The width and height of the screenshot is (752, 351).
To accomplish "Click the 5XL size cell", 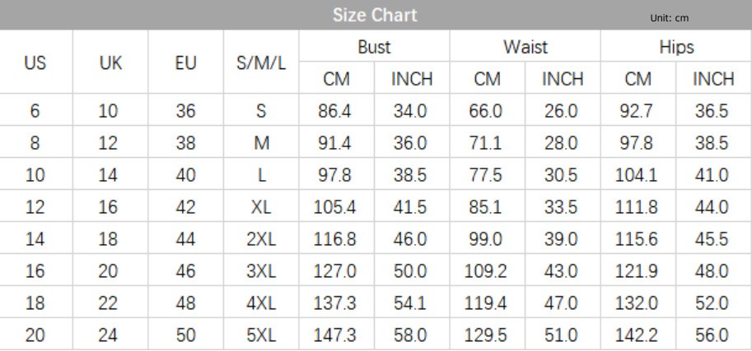I will tap(261, 335).
